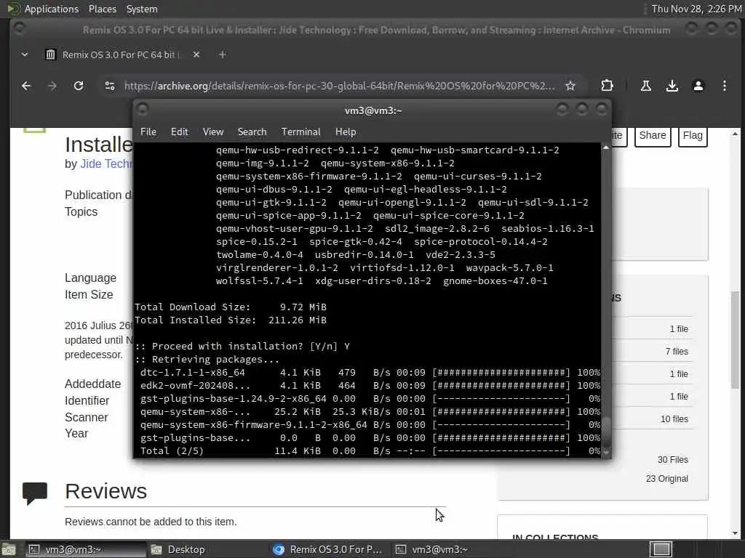The width and height of the screenshot is (745, 558).
Task: Click the 'Topics' metadata label
Action: click(81, 212)
